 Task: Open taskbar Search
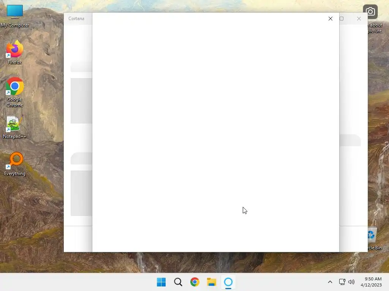click(178, 282)
